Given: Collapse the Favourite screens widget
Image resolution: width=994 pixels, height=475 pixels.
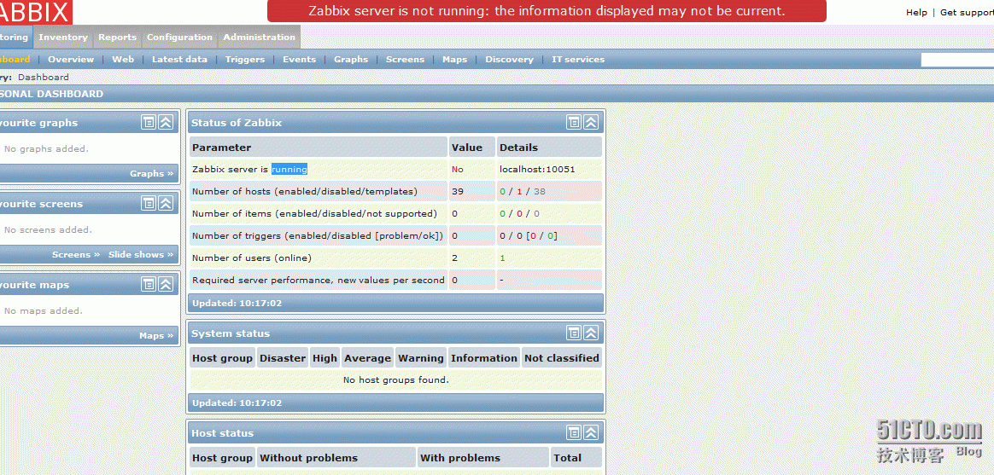Looking at the screenshot, I should [166, 204].
